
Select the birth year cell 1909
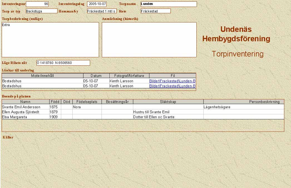pos(55,117)
